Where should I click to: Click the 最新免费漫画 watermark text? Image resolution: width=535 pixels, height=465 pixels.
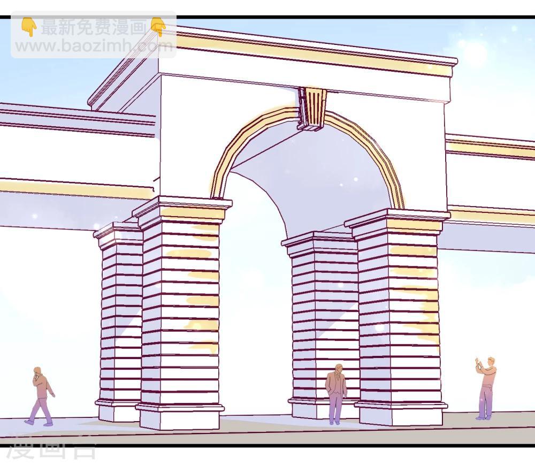pos(94,27)
